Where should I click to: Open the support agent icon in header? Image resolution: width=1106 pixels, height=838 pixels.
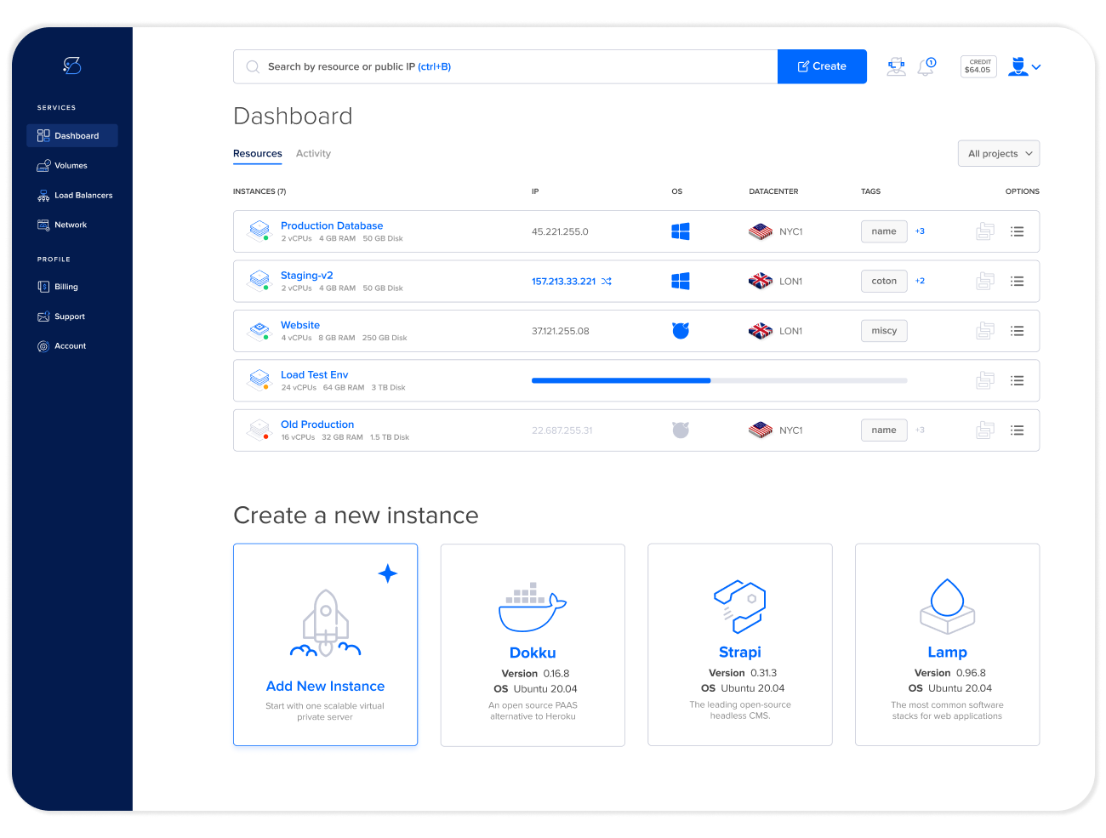pos(897,66)
